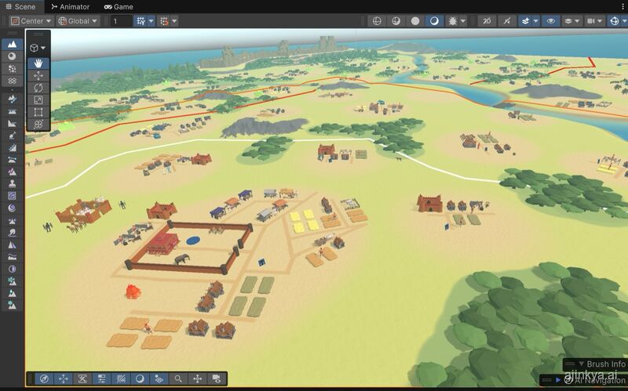The height and width of the screenshot is (391, 628).
Task: Toggle hidden objects visibility eye
Action: (x=551, y=21)
